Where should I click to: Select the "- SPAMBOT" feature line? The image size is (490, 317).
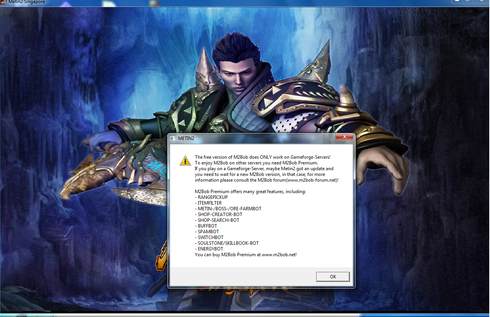pos(207,232)
